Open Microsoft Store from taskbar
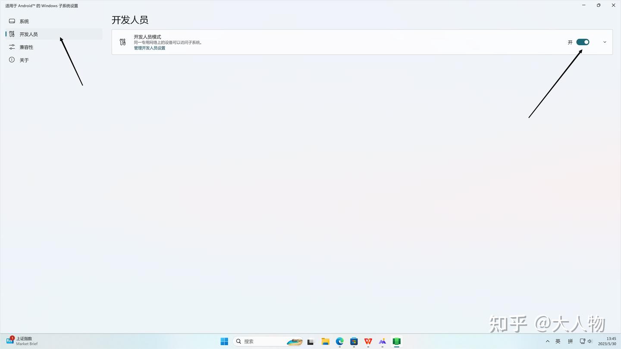The width and height of the screenshot is (621, 349). (x=354, y=341)
